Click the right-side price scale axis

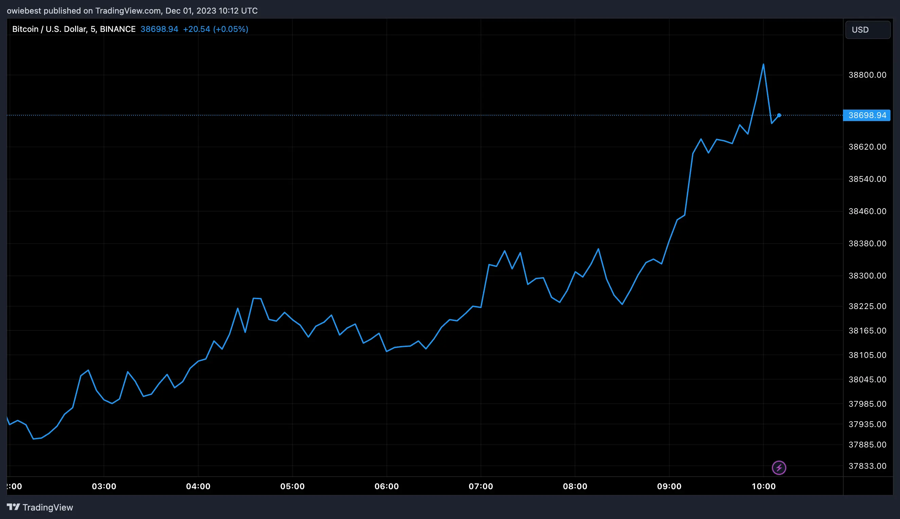[868, 250]
